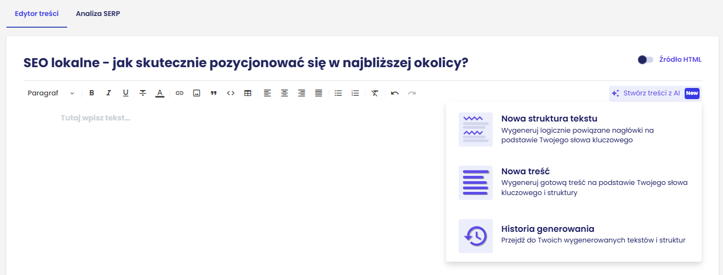This screenshot has width=723, height=275.
Task: Enable the Źródło HTML switch
Action: click(x=646, y=60)
